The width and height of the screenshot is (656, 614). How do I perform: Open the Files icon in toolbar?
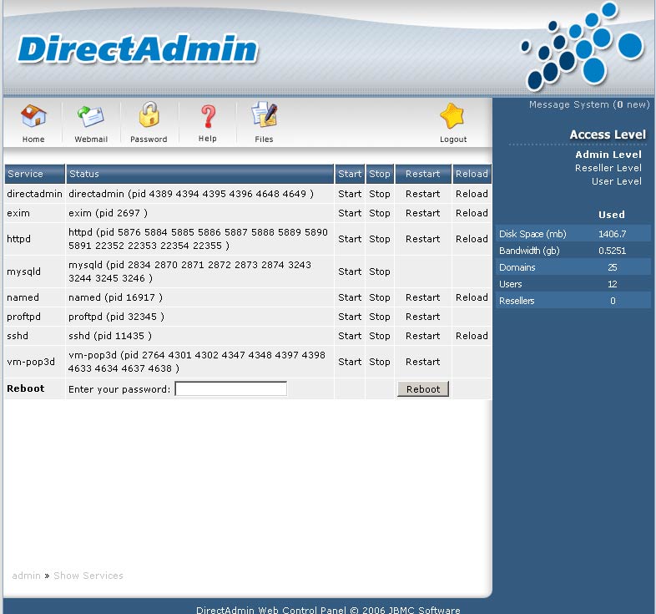pyautogui.click(x=264, y=115)
